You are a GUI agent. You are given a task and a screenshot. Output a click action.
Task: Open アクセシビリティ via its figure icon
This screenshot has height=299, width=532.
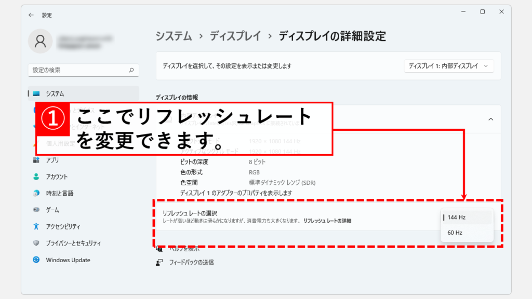click(x=36, y=226)
